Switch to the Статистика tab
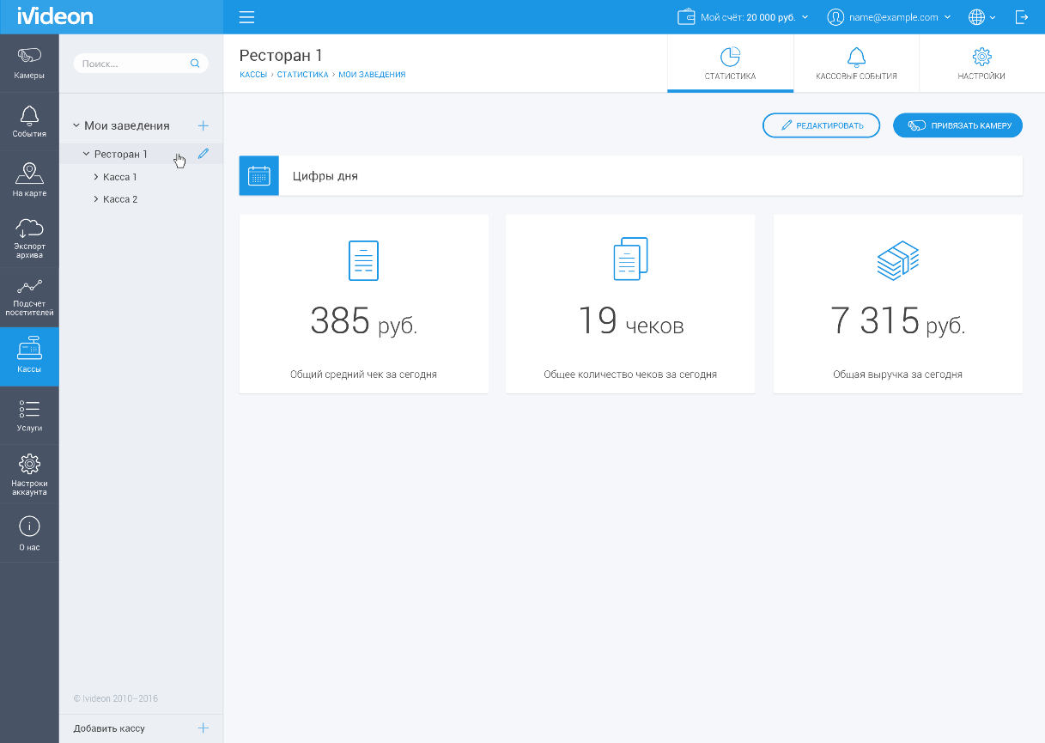The image size is (1045, 743). (731, 64)
